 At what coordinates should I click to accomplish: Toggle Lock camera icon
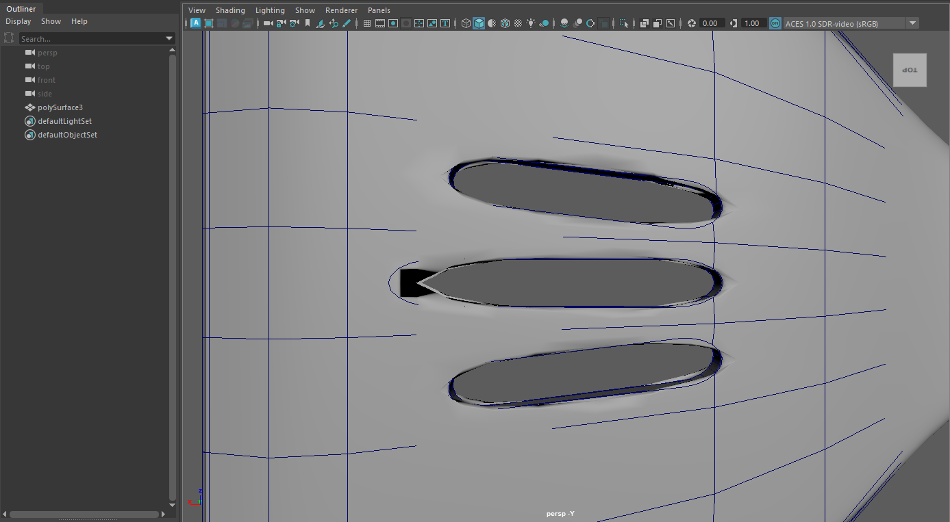point(281,23)
